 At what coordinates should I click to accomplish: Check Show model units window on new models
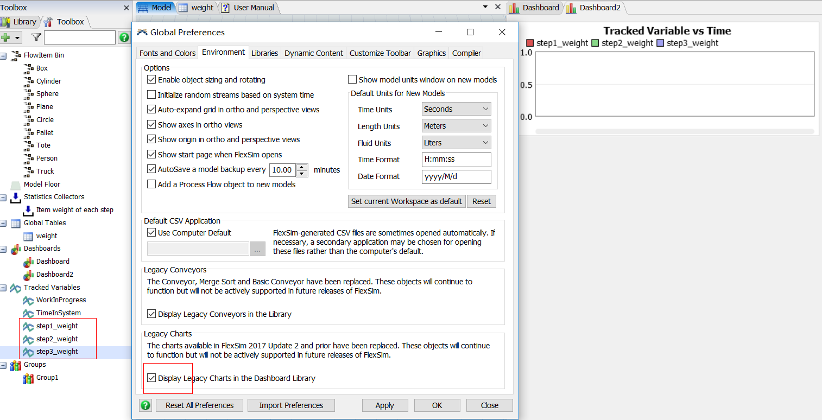352,80
